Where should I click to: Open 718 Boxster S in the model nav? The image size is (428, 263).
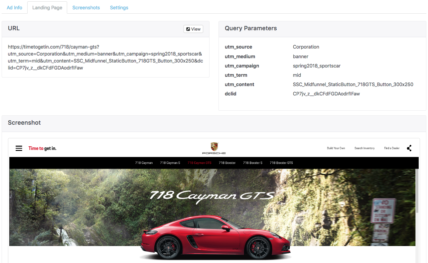point(253,163)
